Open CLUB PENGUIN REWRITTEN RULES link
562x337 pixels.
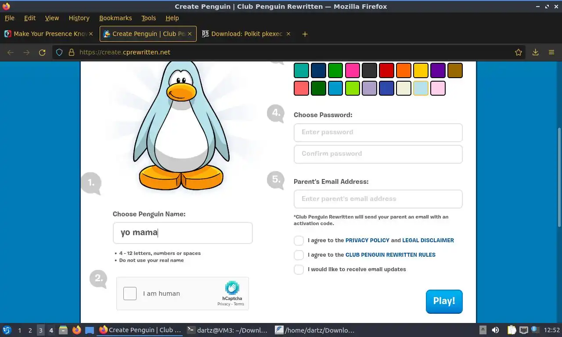click(x=390, y=255)
